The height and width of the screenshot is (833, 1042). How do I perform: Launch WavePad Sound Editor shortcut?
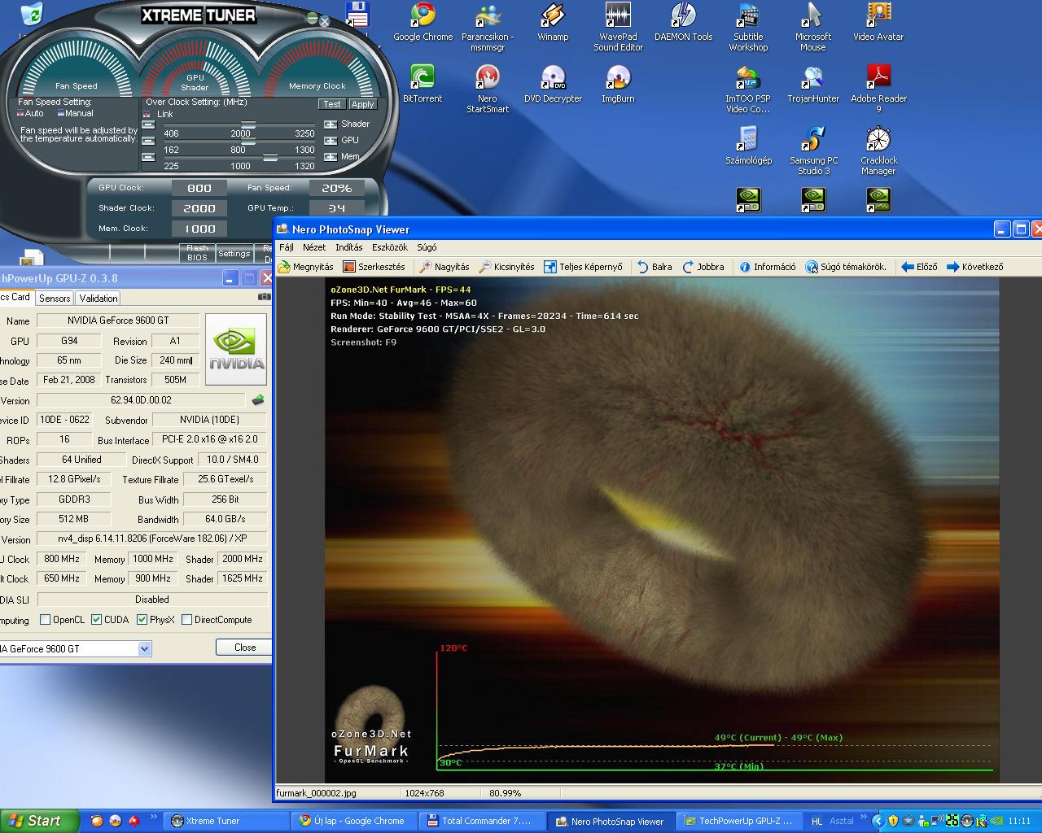click(x=618, y=27)
